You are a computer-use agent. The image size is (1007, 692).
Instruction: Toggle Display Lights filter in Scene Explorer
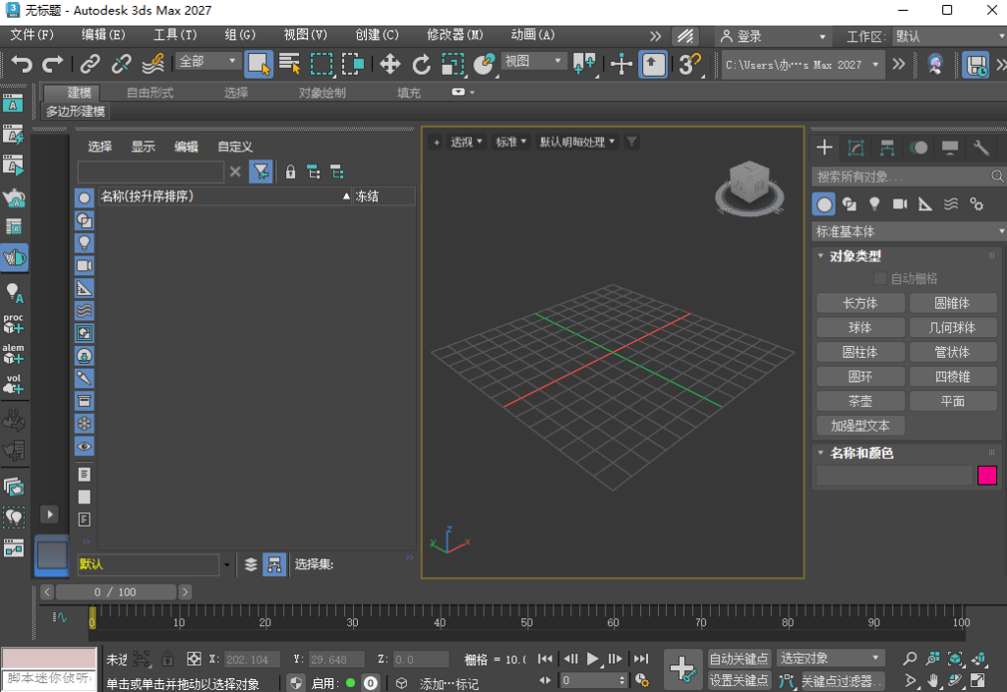85,243
